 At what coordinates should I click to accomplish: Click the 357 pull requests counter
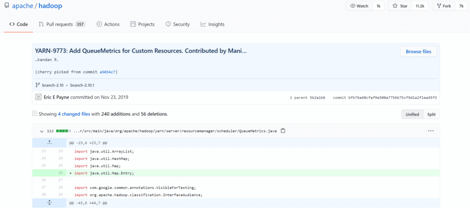pos(80,25)
